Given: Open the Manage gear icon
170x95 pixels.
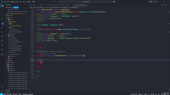Looking at the screenshot, I should coord(2,91).
